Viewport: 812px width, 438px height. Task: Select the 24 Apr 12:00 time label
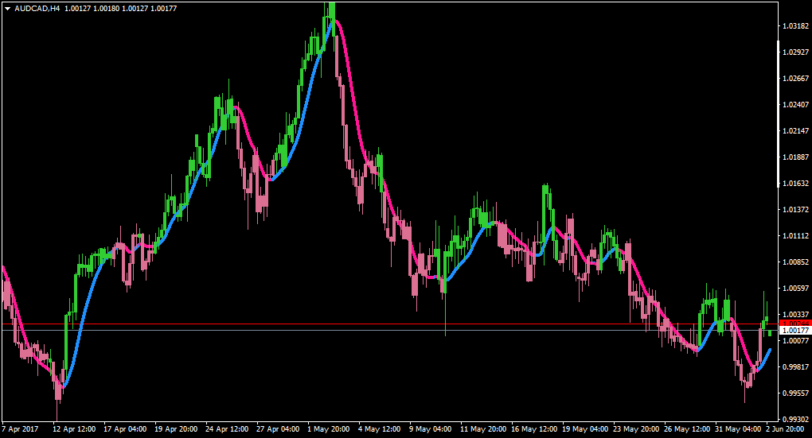(227, 429)
